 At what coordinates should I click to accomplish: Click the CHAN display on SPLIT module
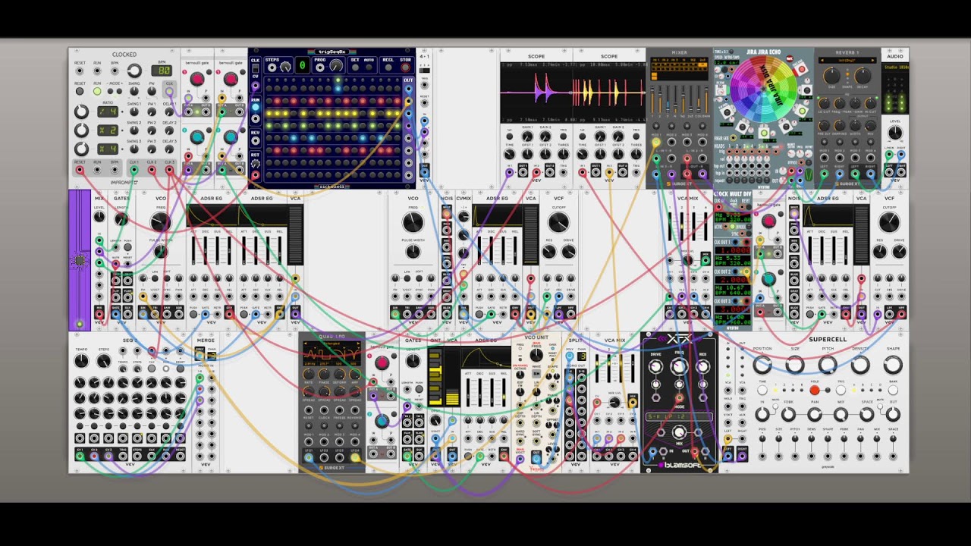[x=582, y=355]
